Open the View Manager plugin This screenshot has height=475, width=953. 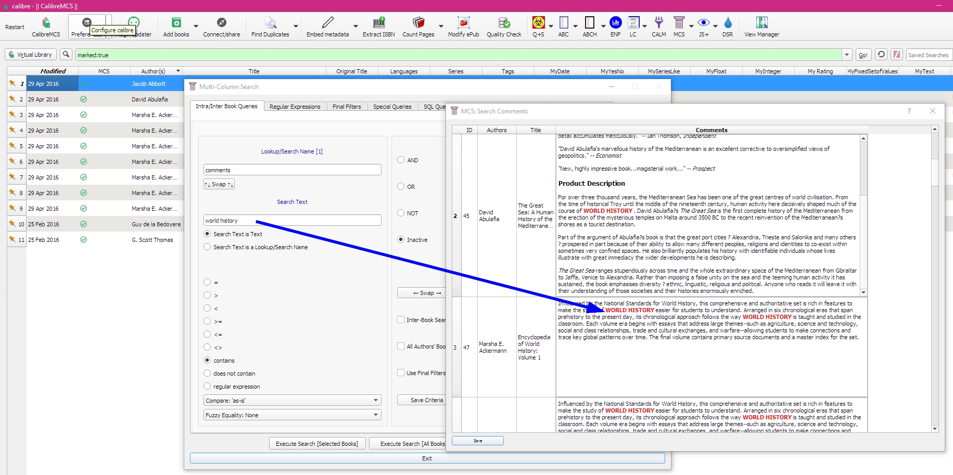point(761,23)
